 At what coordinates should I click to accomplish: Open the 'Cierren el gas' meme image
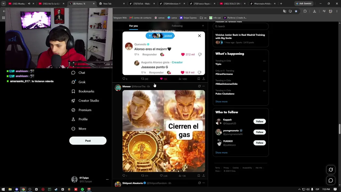coord(164,131)
